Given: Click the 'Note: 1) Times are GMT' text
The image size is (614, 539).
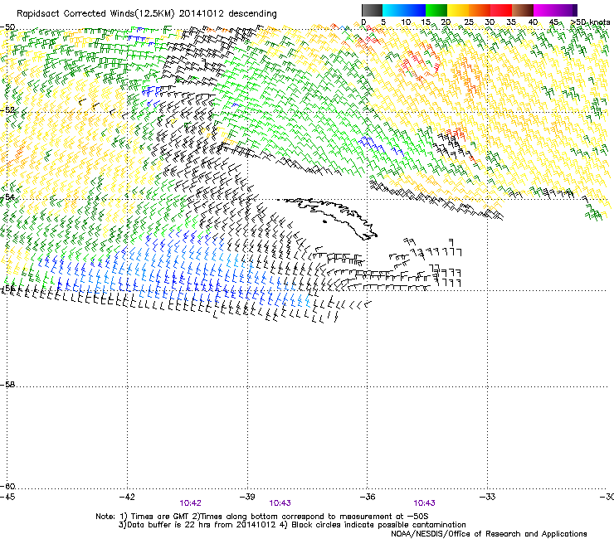Looking at the screenshot, I should [143, 517].
